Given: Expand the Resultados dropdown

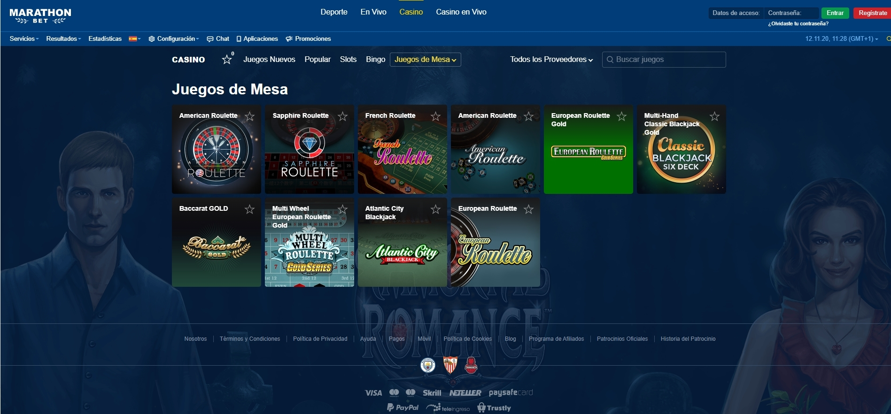Looking at the screenshot, I should tap(63, 39).
